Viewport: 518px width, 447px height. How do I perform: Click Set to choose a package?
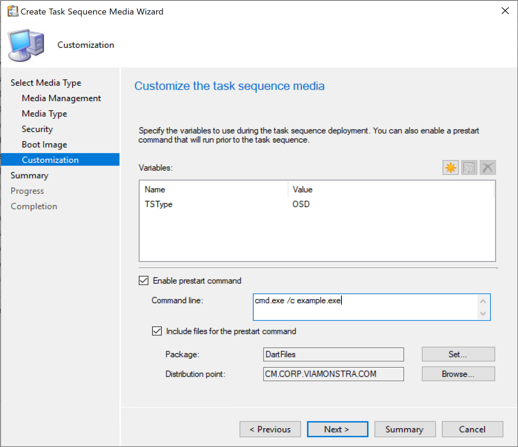click(x=458, y=354)
